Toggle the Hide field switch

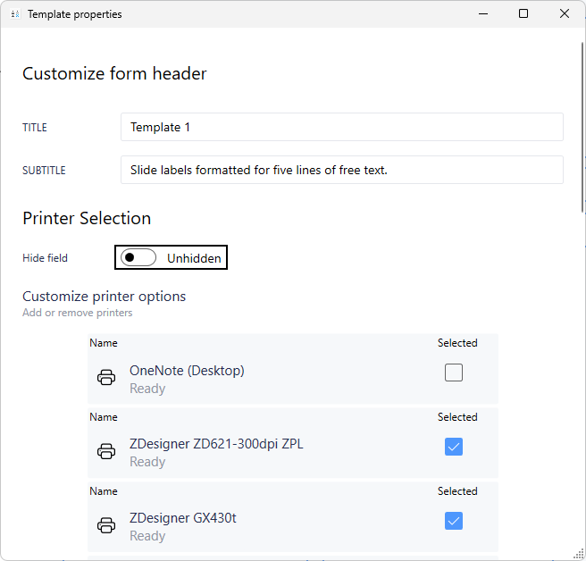[x=138, y=258]
